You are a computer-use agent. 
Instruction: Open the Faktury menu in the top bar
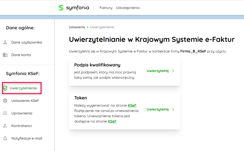(x=106, y=8)
